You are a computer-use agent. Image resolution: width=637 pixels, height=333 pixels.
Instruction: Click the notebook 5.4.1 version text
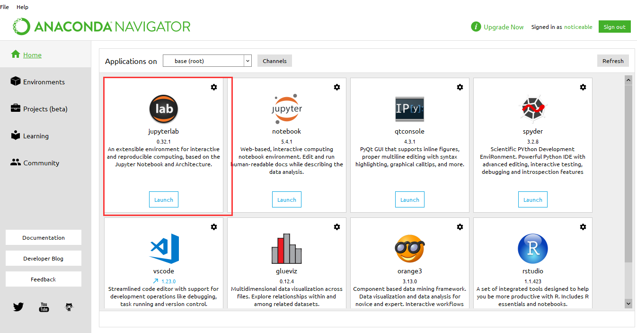point(287,141)
